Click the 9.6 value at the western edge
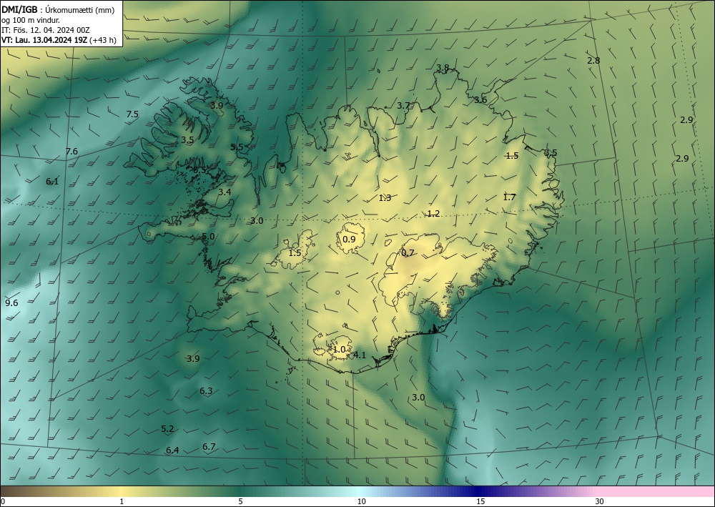The width and height of the screenshot is (715, 507). (11, 302)
